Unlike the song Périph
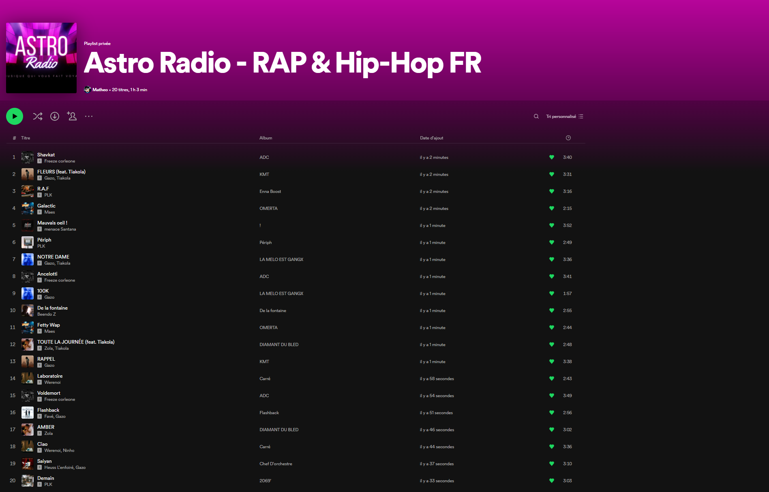769x492 pixels. point(552,242)
